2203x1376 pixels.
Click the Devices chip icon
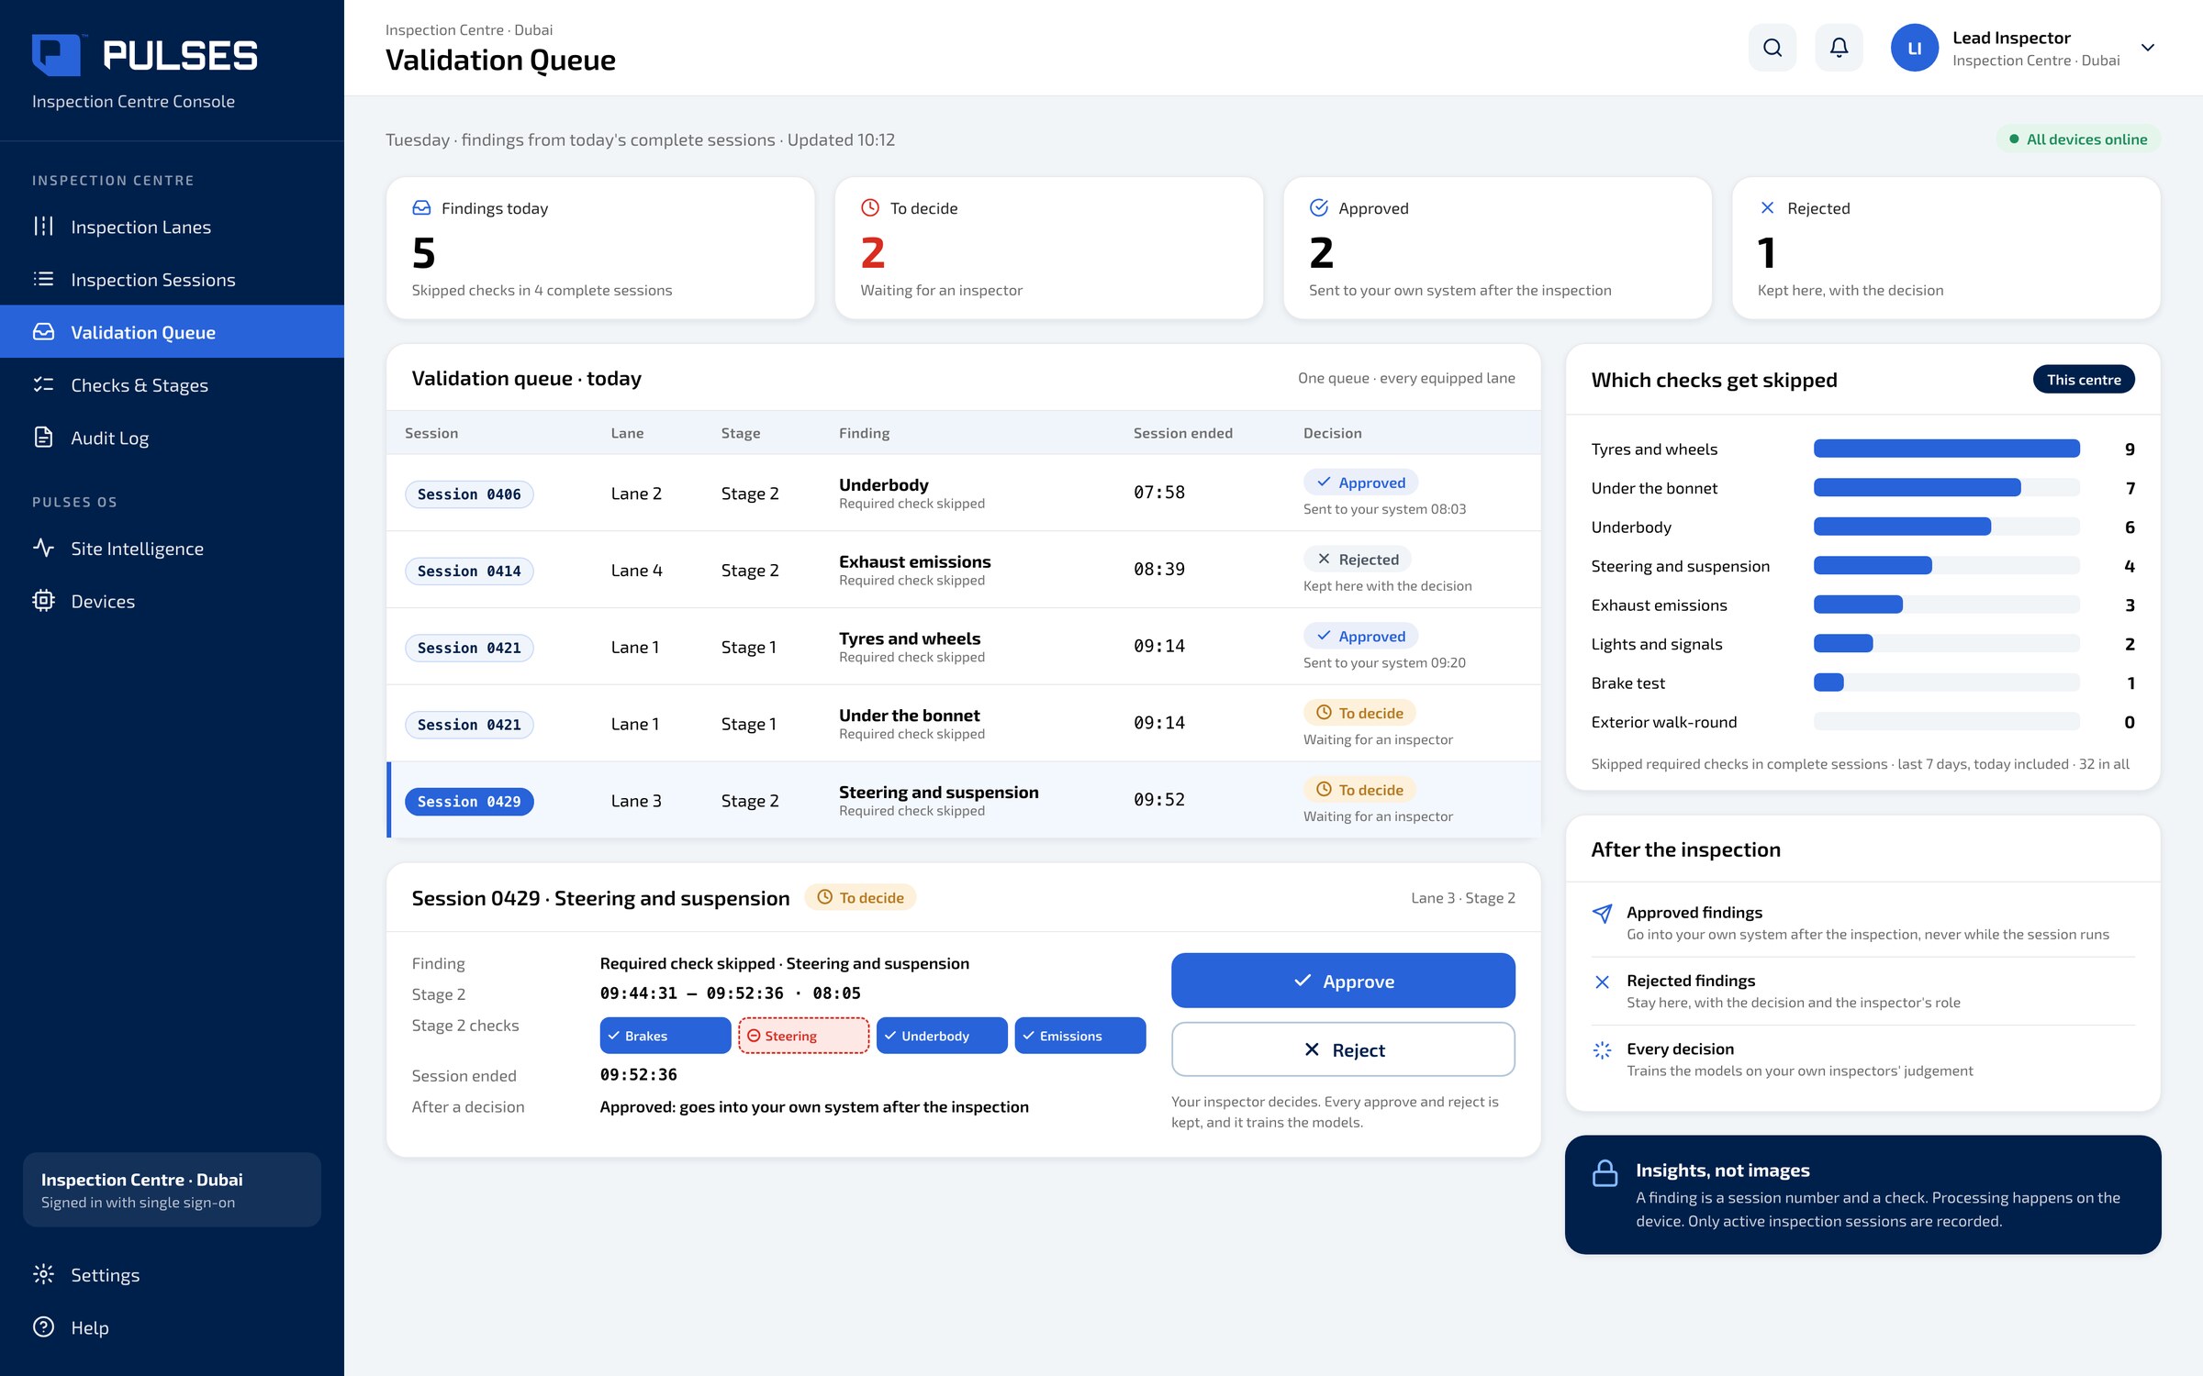(43, 601)
